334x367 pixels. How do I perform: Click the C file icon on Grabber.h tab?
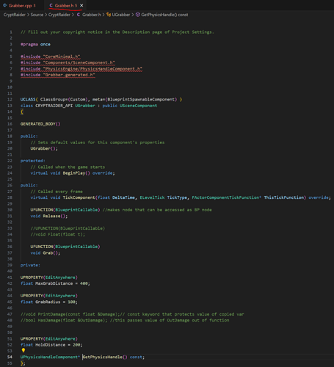click(51, 5)
